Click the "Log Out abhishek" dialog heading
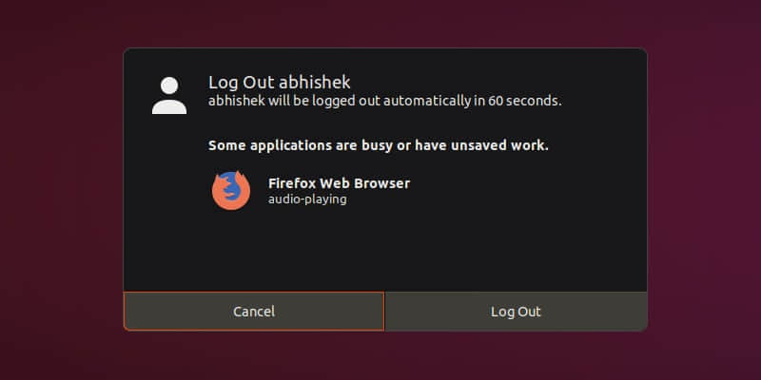Screen dimensions: 761x380 pos(280,82)
